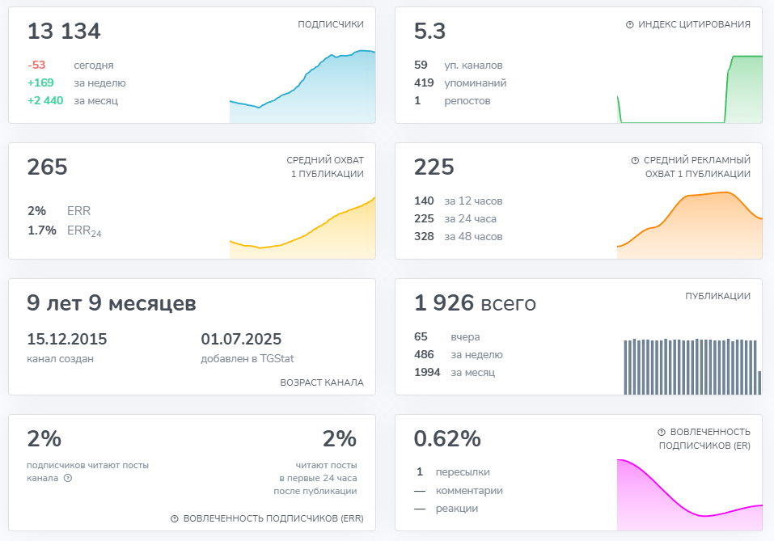
Task: Click the orange ad reach chart
Action: pyautogui.click(x=690, y=225)
